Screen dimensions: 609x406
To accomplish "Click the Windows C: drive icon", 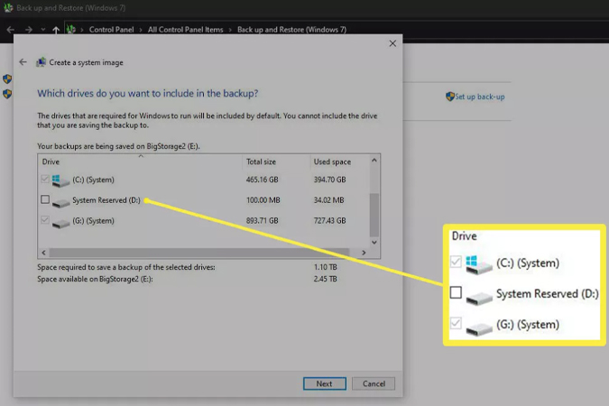I will pos(60,180).
